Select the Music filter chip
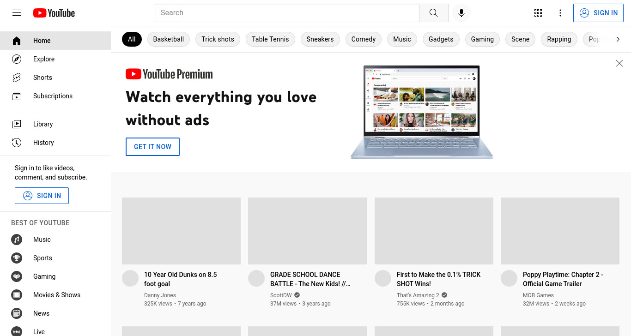 coord(402,39)
